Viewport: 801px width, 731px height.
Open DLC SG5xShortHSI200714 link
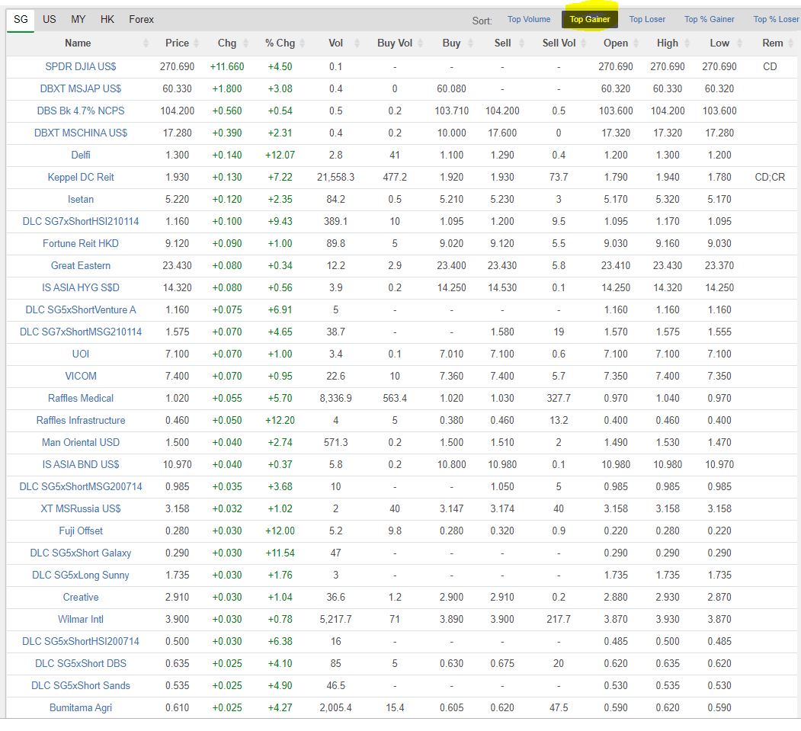tap(81, 642)
